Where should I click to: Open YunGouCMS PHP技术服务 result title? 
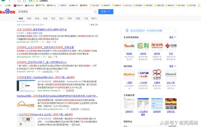[x=57, y=96]
